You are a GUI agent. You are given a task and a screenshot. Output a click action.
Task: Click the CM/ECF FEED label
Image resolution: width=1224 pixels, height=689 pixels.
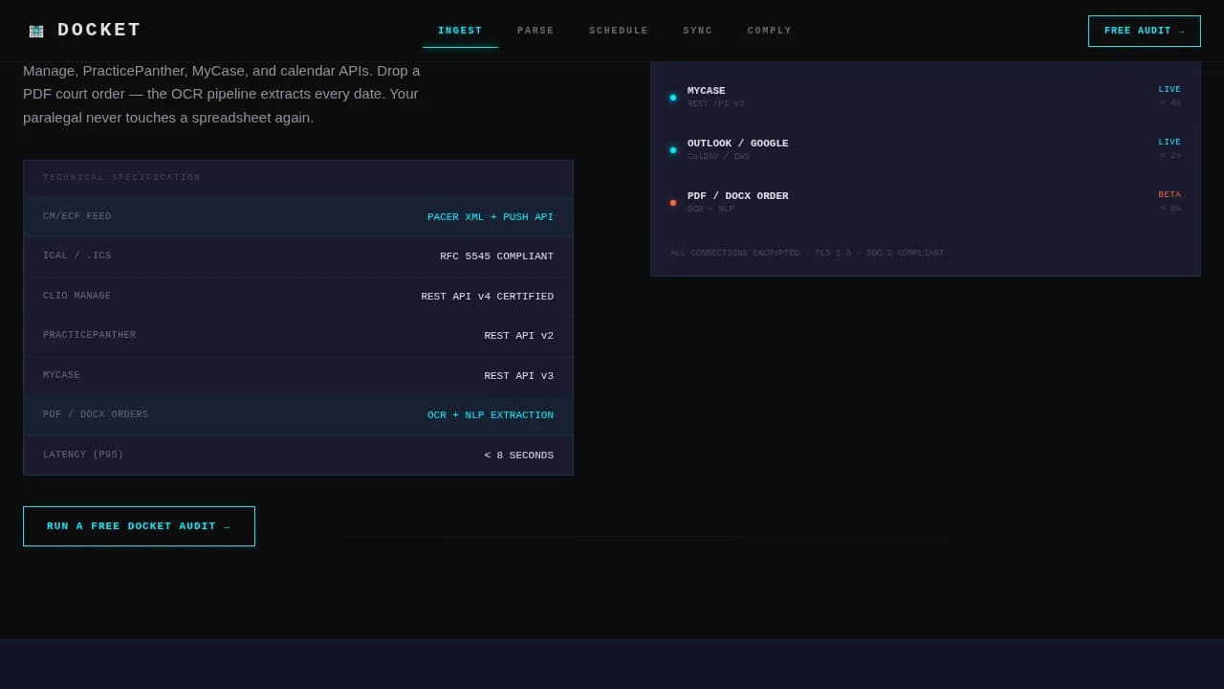coord(77,217)
